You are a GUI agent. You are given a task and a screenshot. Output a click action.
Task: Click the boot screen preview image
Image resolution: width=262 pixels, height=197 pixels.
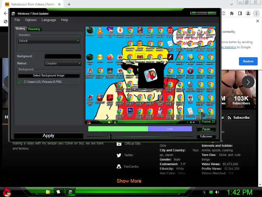150,75
